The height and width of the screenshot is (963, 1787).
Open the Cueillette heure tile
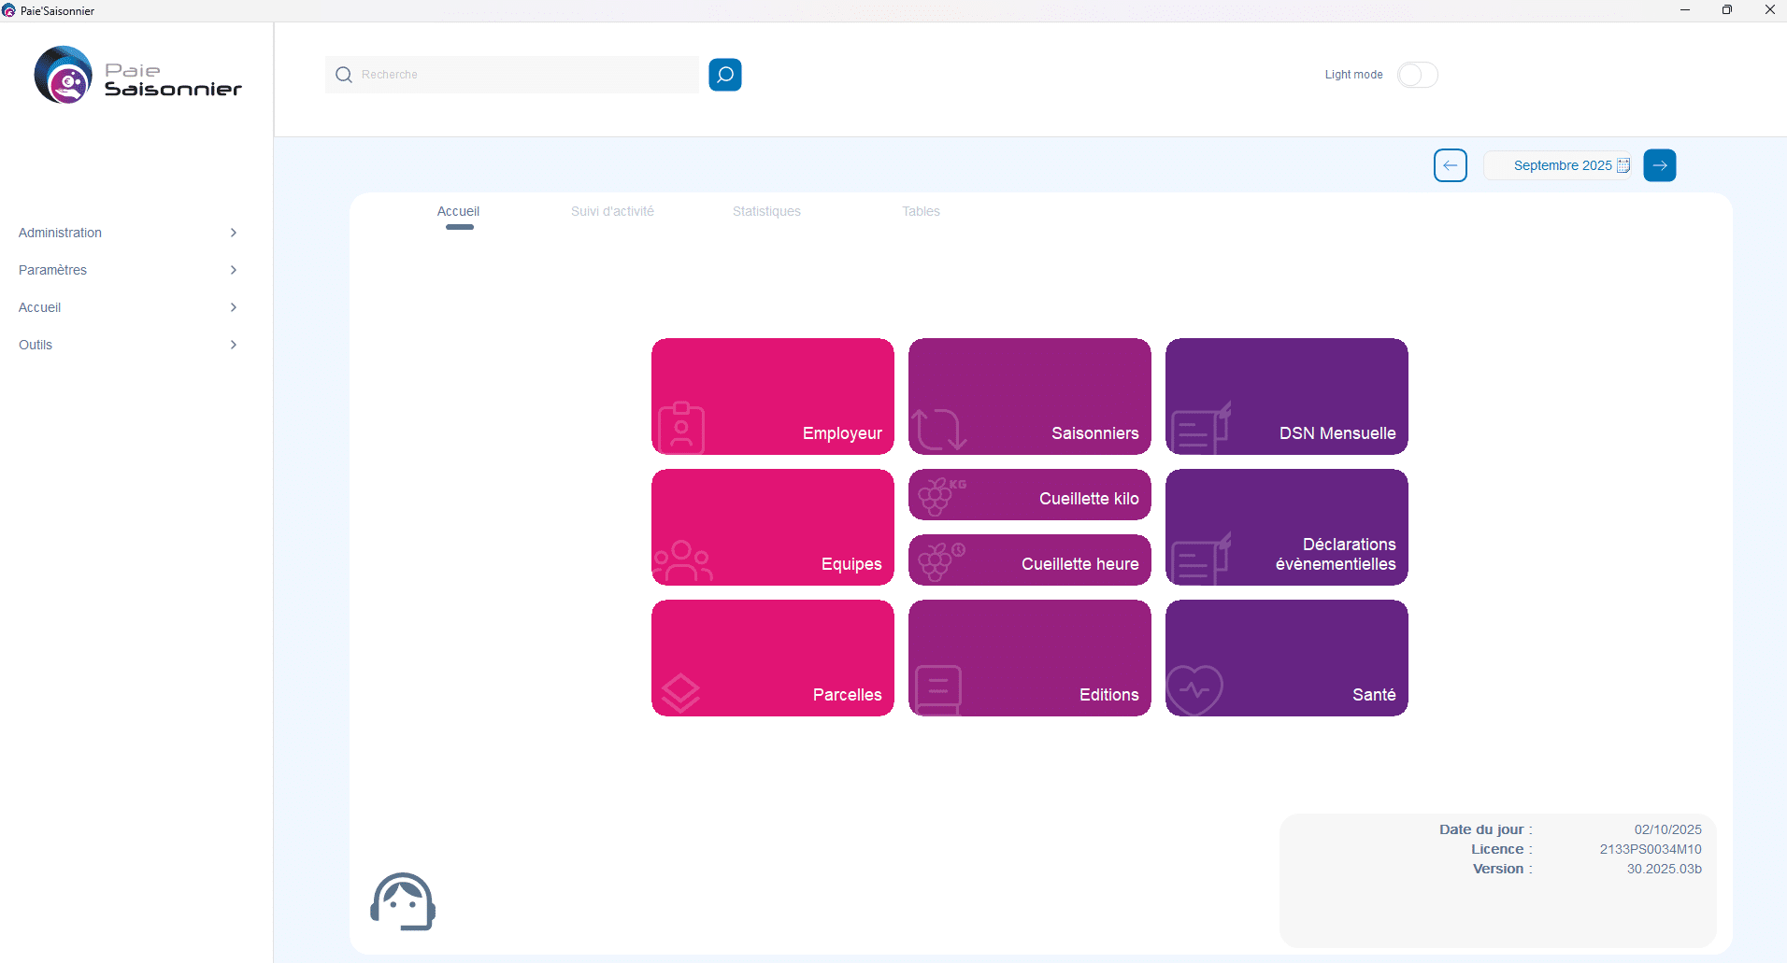click(1029, 560)
